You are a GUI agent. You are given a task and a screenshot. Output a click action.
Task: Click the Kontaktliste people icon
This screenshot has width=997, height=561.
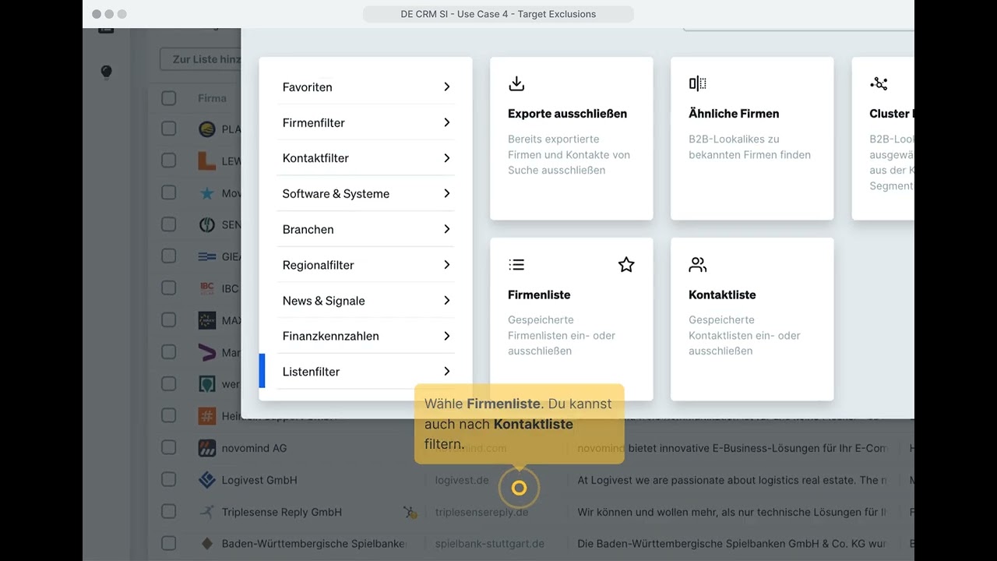pyautogui.click(x=698, y=265)
